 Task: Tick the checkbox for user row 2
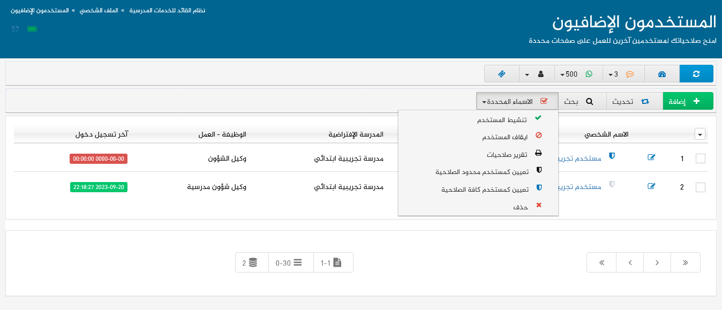pyautogui.click(x=700, y=187)
